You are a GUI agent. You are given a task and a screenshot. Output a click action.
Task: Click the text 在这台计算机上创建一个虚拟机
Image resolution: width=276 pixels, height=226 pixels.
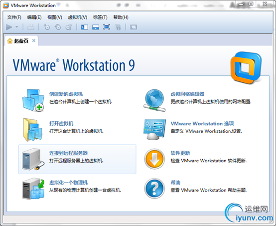pyautogui.click(x=81, y=102)
